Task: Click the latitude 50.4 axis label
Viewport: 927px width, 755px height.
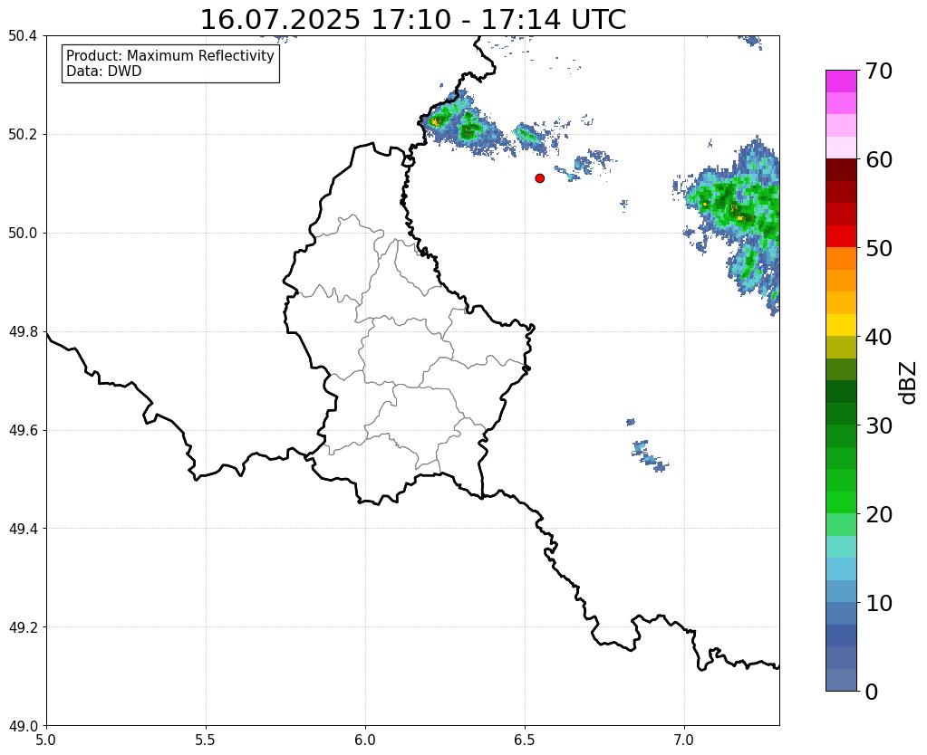Action: [x=23, y=36]
